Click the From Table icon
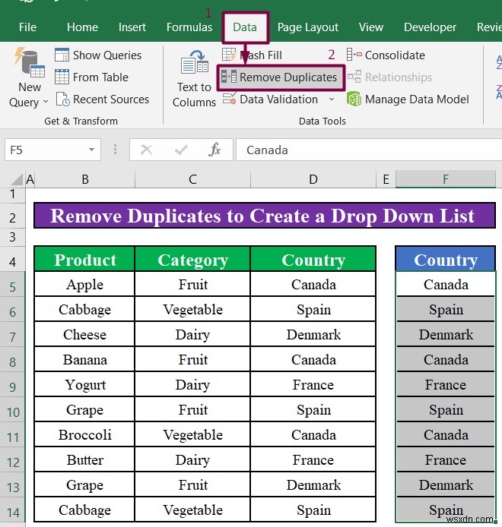This screenshot has width=502, height=527. point(62,77)
